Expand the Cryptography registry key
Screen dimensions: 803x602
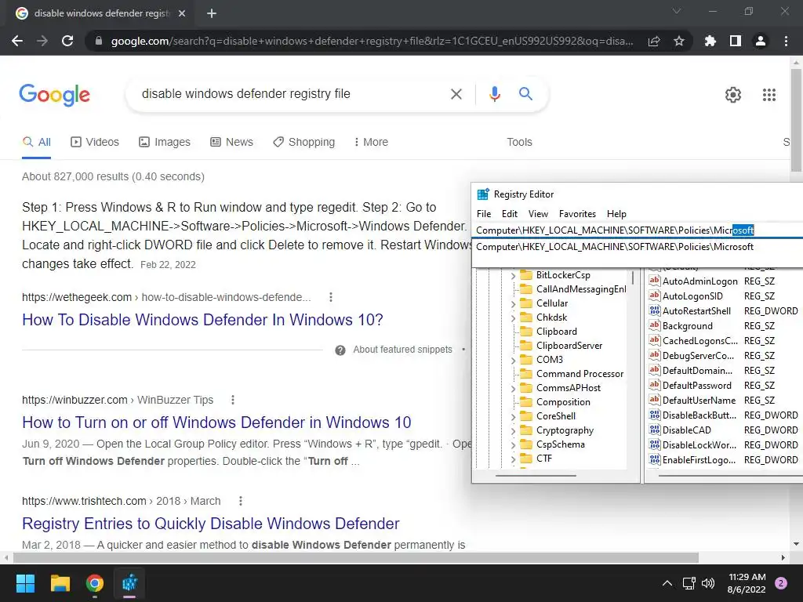pos(513,431)
